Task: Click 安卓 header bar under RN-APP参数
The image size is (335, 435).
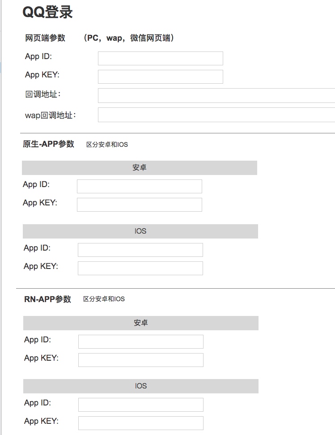Action: 141,323
